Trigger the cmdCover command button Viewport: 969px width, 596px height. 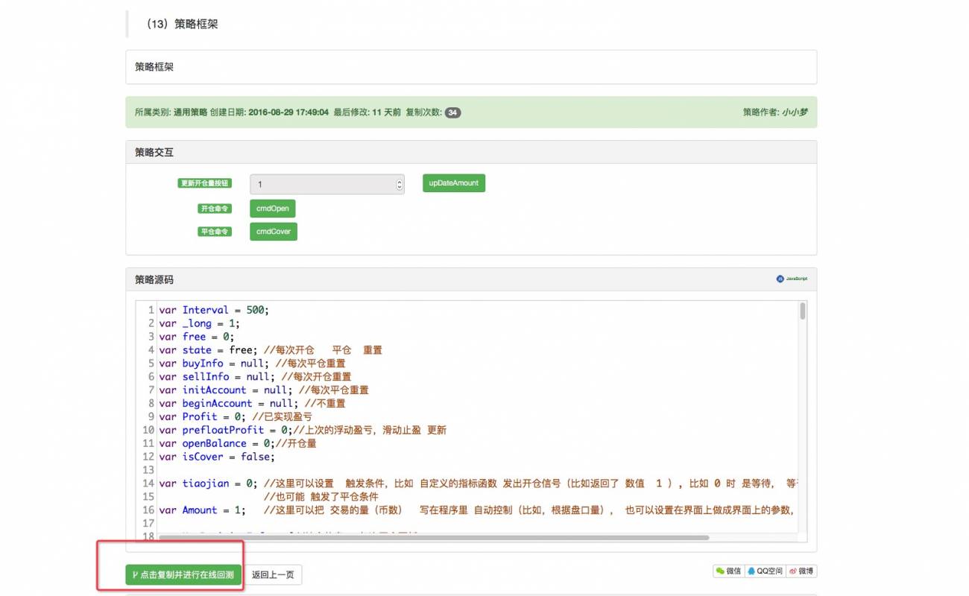274,232
